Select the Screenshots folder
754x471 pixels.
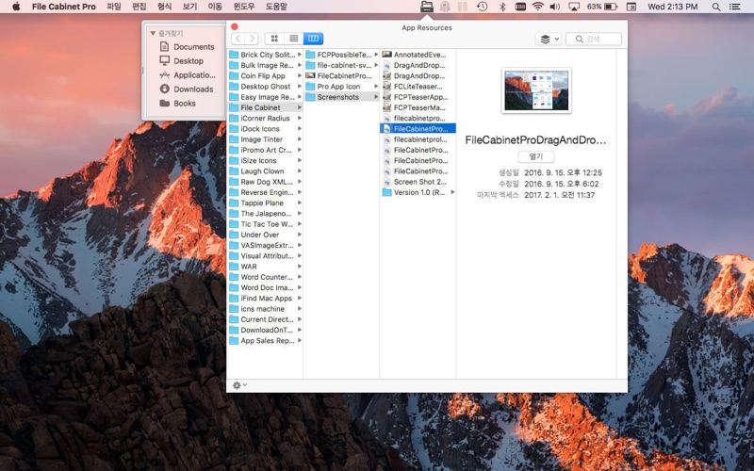341,97
